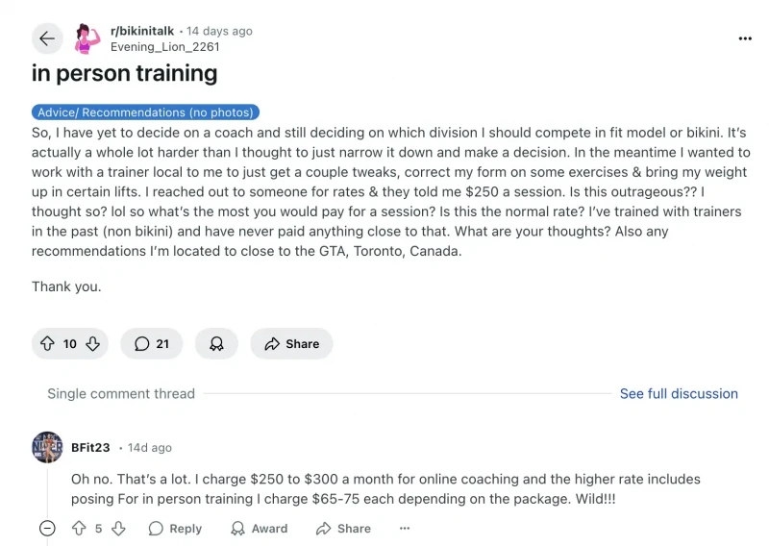Open the post's three-dot options menu
The image size is (769, 546).
745,38
